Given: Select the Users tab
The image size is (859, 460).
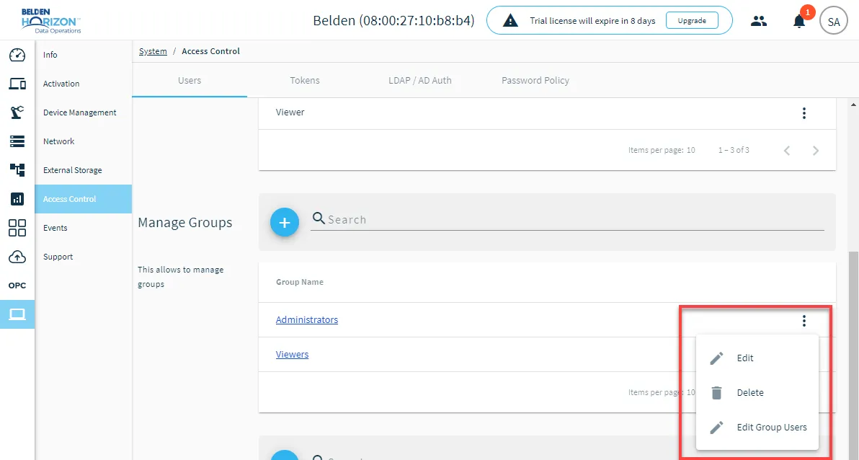Looking at the screenshot, I should [190, 80].
